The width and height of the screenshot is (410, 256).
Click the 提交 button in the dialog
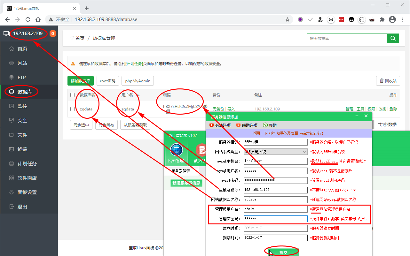pyautogui.click(x=283, y=252)
